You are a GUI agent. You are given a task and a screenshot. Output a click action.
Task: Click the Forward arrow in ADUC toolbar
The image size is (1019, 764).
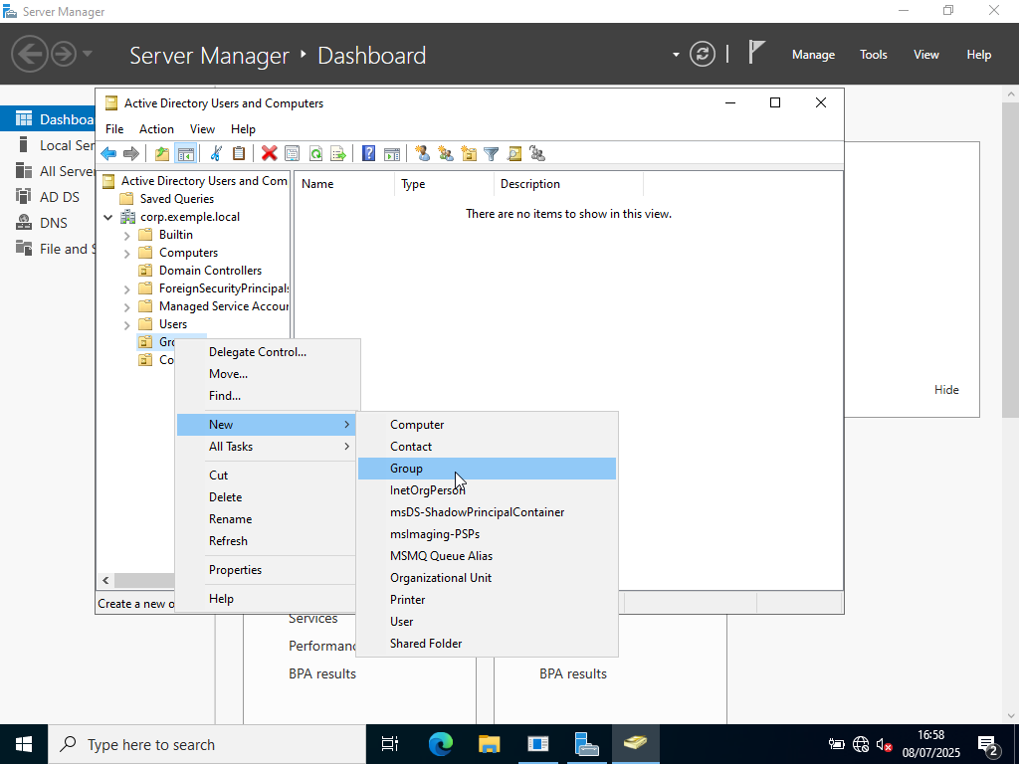[131, 154]
